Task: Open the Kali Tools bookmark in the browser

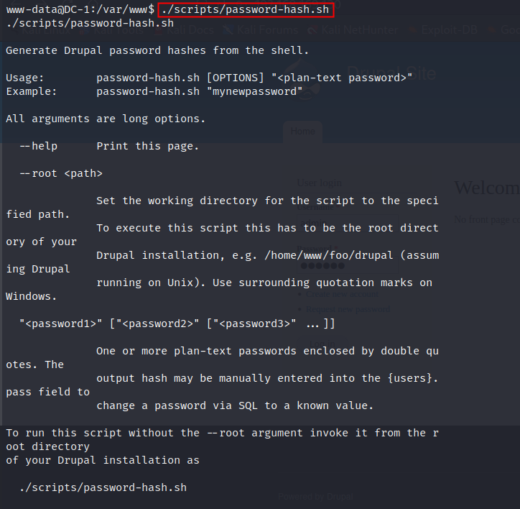Action: 111,30
